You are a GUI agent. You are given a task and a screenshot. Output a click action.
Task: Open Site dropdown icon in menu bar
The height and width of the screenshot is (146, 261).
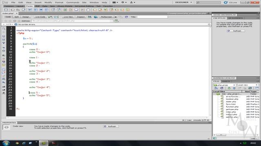[133, 2]
